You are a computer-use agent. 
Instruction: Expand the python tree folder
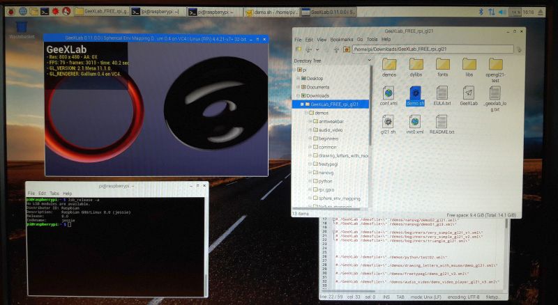pos(310,181)
